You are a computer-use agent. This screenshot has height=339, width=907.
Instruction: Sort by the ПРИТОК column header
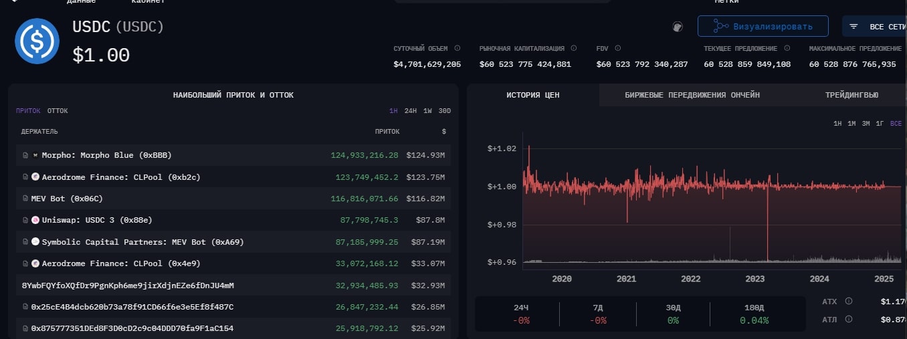click(x=387, y=132)
